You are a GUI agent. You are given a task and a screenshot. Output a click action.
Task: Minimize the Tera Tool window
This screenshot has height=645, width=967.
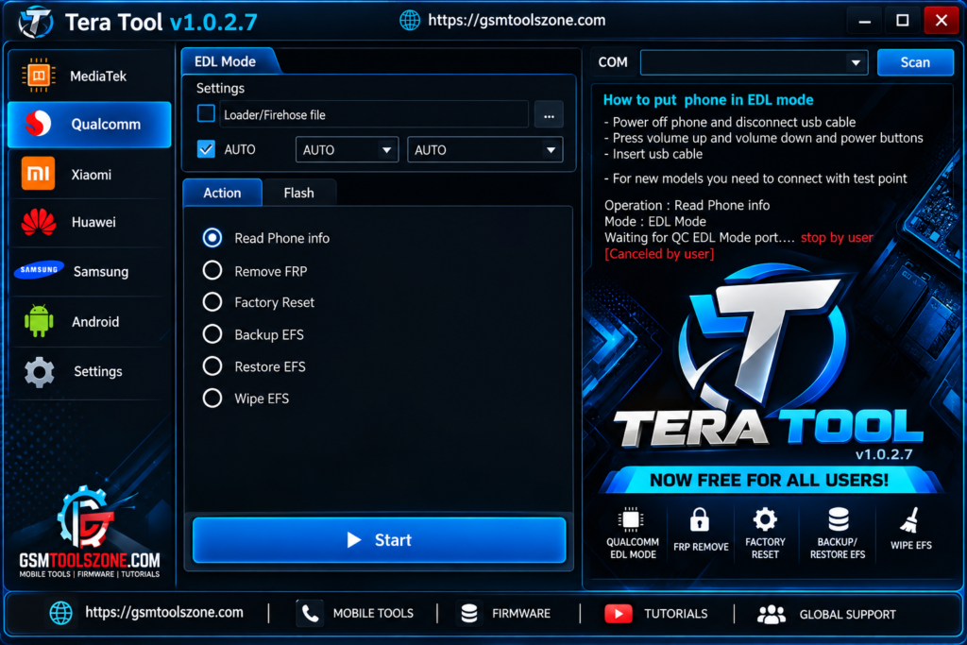pos(865,21)
